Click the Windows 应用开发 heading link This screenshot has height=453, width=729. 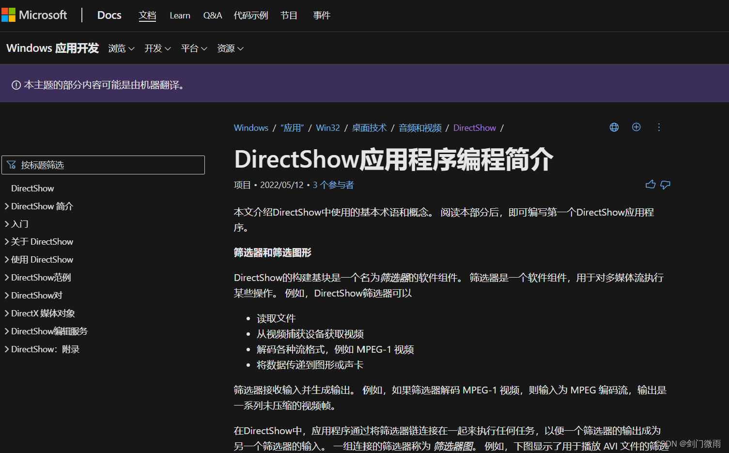point(53,48)
